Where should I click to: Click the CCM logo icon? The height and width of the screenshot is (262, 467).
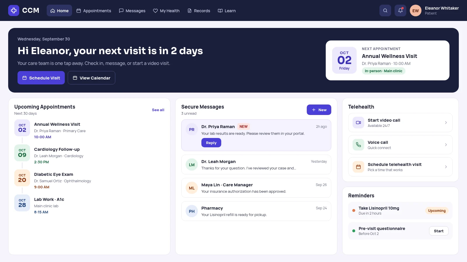[x=14, y=10]
